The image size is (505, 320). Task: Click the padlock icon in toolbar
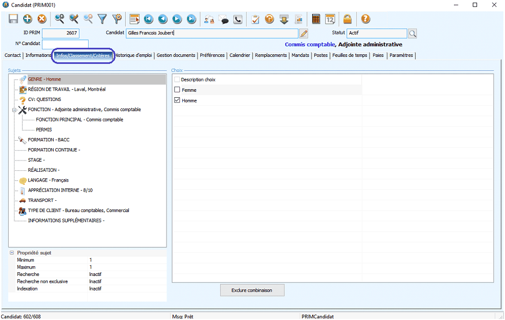click(348, 19)
